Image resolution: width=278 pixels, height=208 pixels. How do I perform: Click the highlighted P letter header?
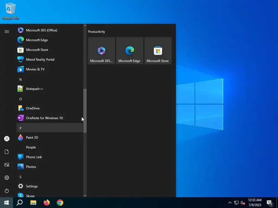coord(50,128)
